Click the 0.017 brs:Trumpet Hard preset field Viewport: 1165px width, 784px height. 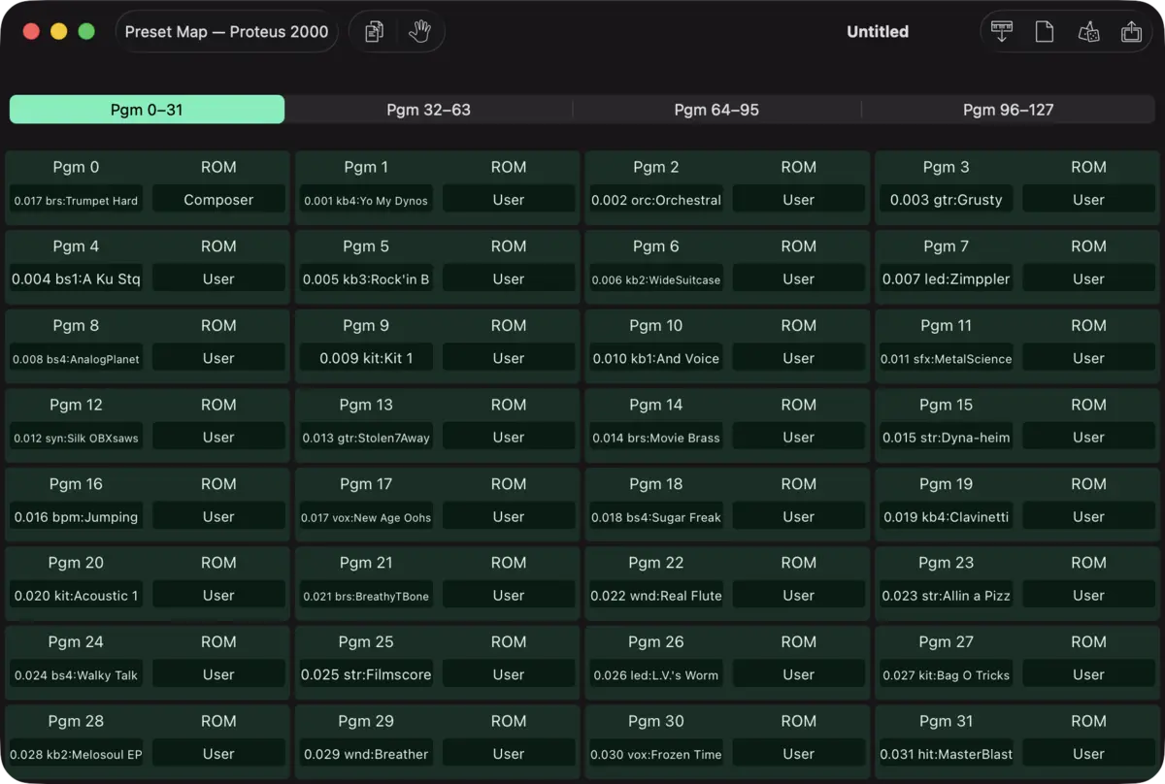[76, 200]
